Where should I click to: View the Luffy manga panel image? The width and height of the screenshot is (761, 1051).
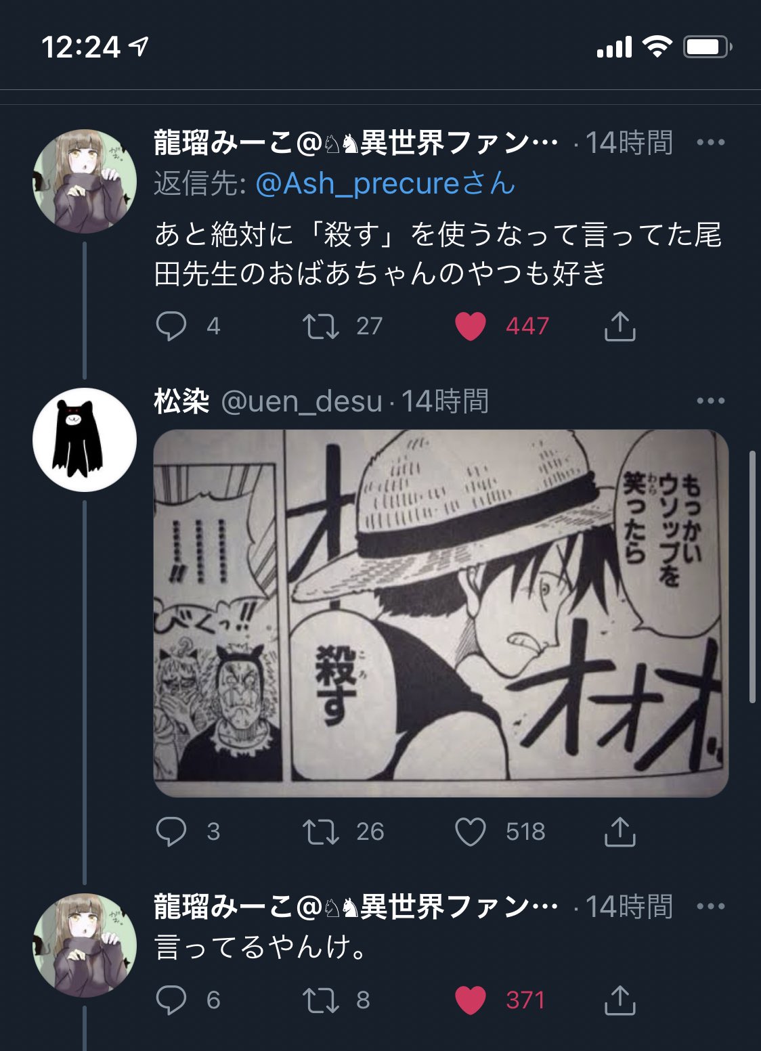click(441, 613)
